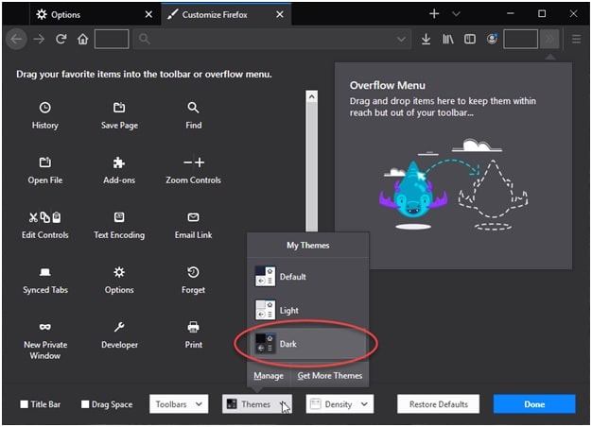The width and height of the screenshot is (592, 427).
Task: Click the Add-ons puzzle icon
Action: point(119,162)
